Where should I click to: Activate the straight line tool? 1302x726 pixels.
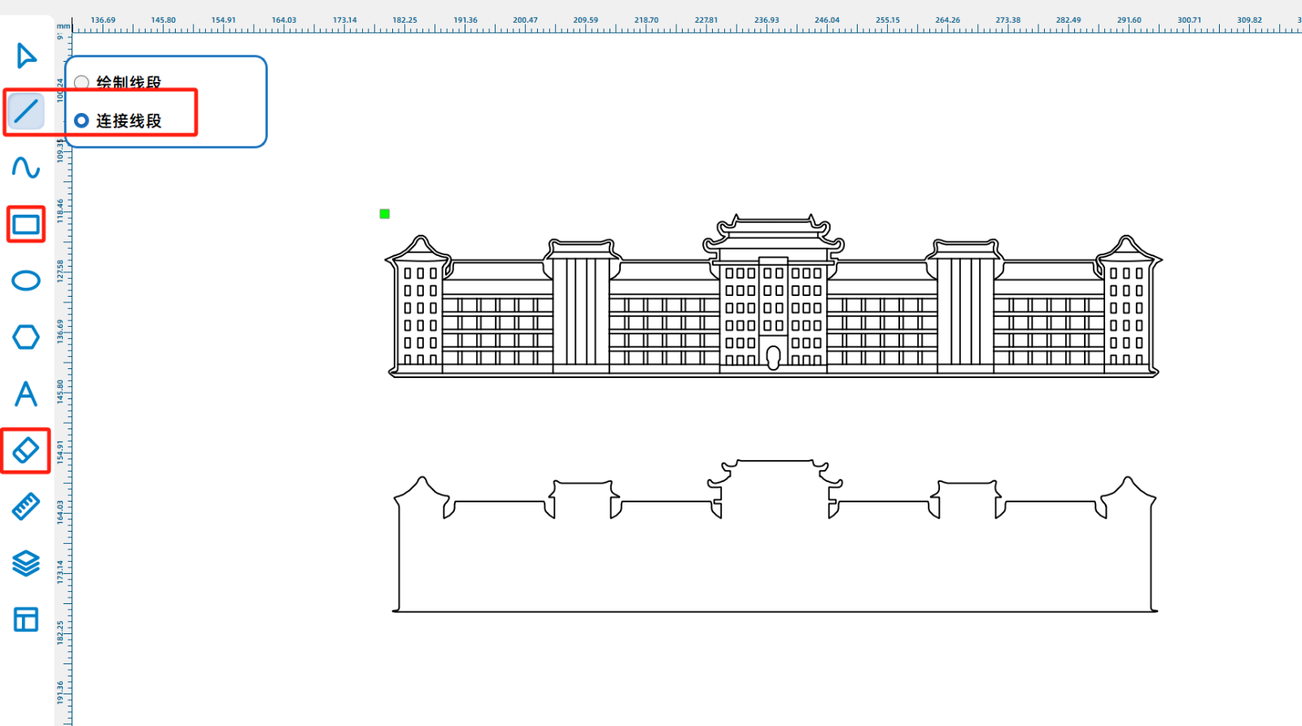26,111
